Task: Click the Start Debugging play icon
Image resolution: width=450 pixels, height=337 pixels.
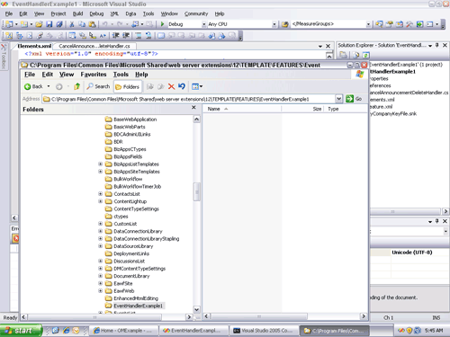Action: pyautogui.click(x=162, y=24)
